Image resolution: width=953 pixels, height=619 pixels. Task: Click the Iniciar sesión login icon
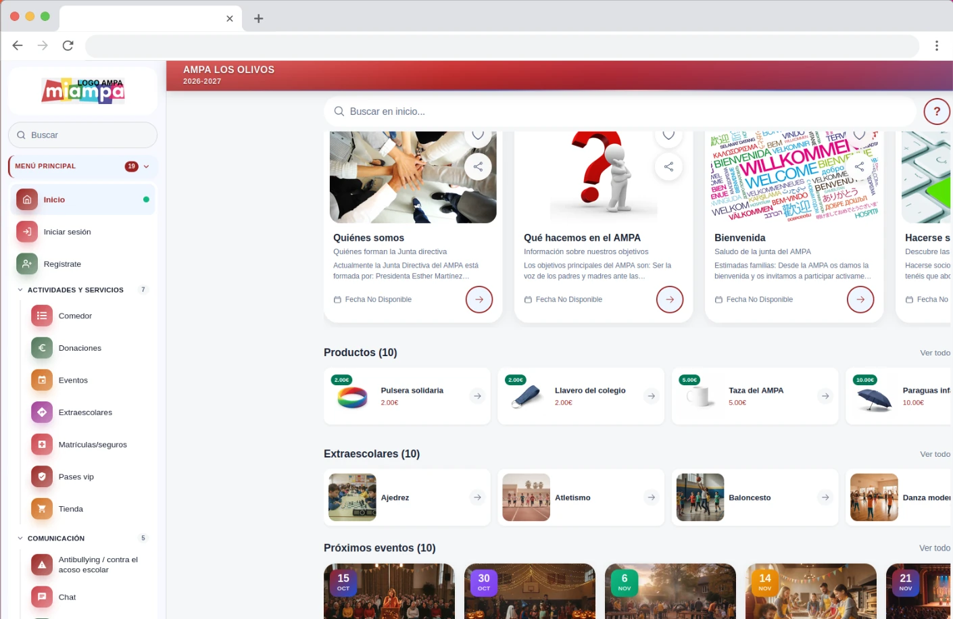tap(27, 232)
